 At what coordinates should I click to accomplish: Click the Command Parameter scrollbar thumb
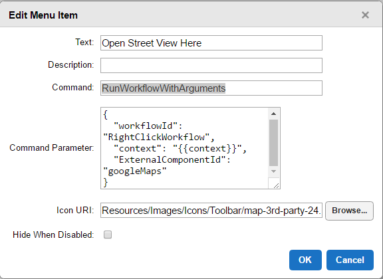click(x=273, y=143)
